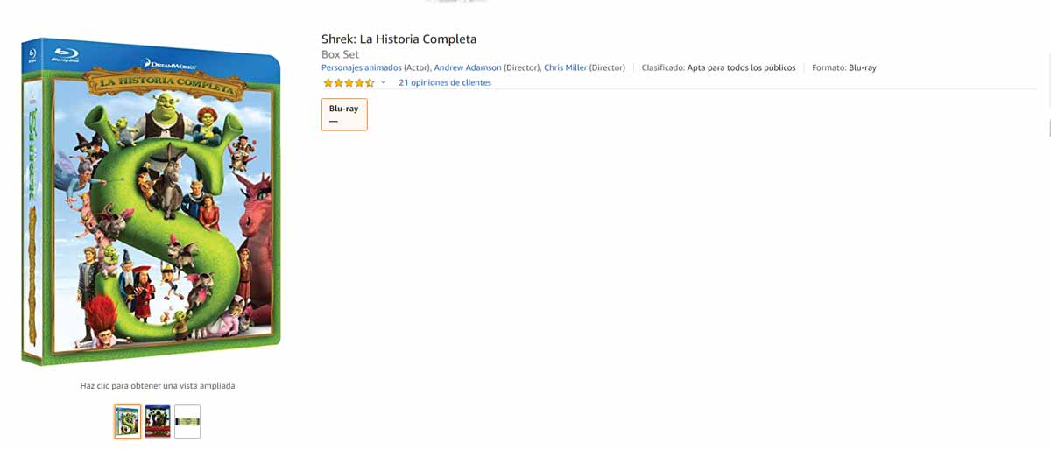Click the product title Shrek: La Historia Completa
This screenshot has height=450, width=1051.
(399, 39)
